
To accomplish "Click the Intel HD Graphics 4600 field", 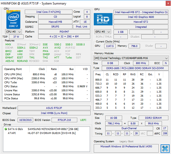I will (x=141, y=17).
